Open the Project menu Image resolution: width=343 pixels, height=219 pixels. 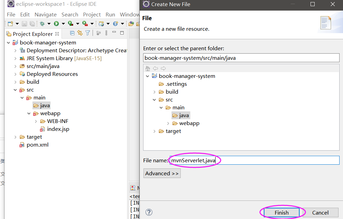92,15
